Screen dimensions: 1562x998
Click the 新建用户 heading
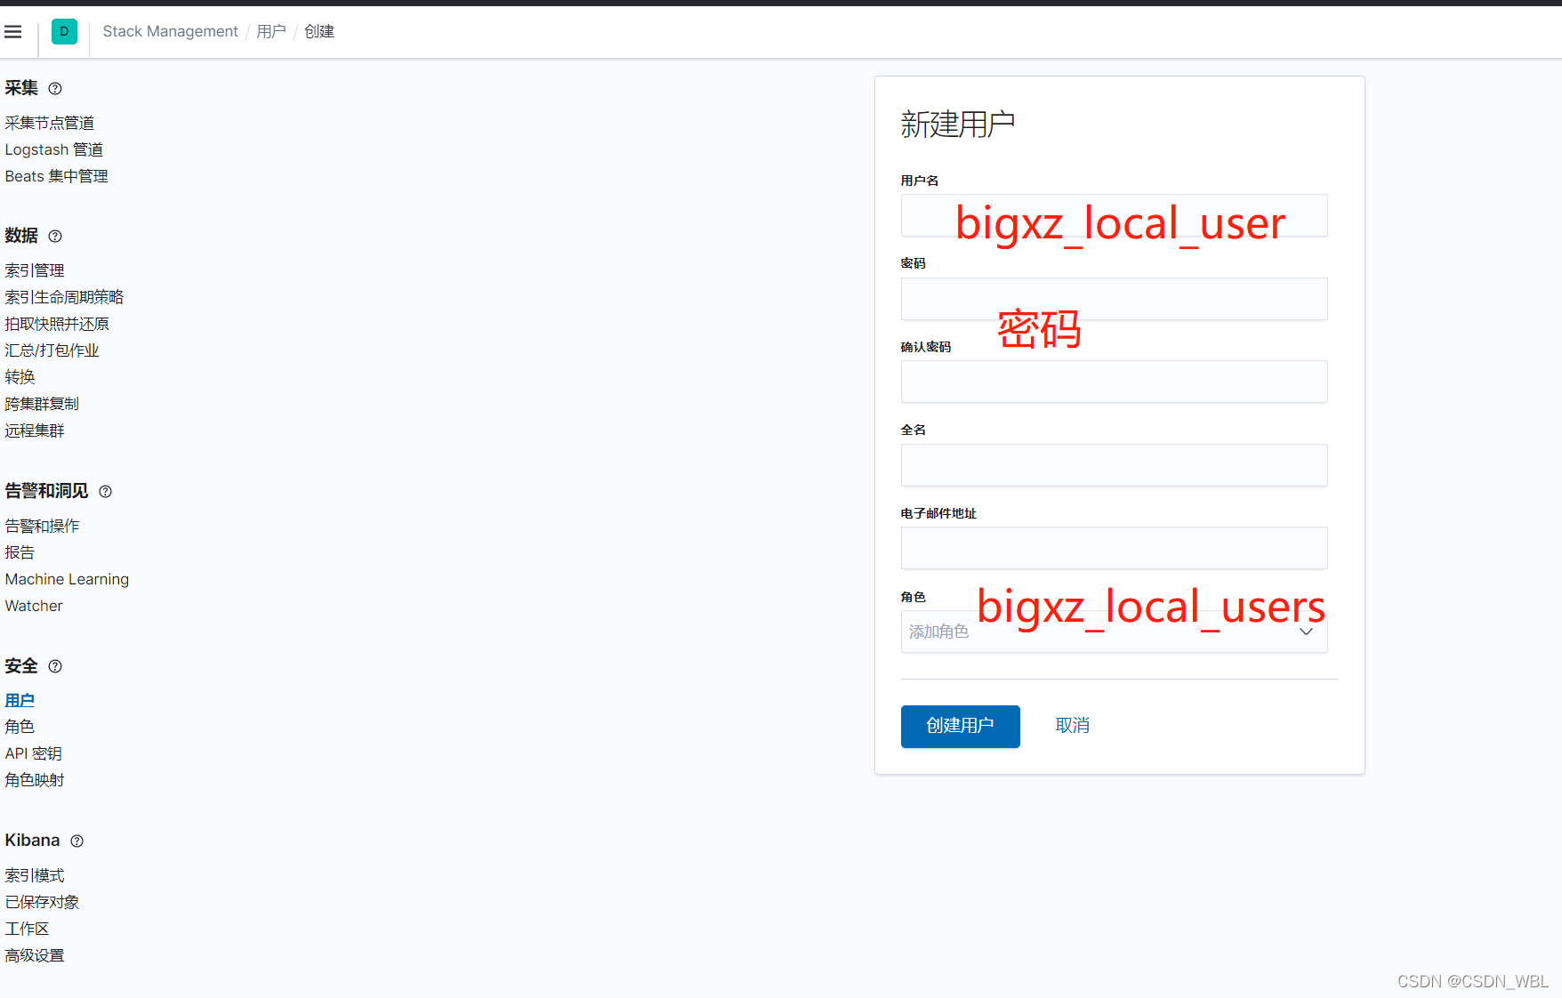tap(957, 125)
